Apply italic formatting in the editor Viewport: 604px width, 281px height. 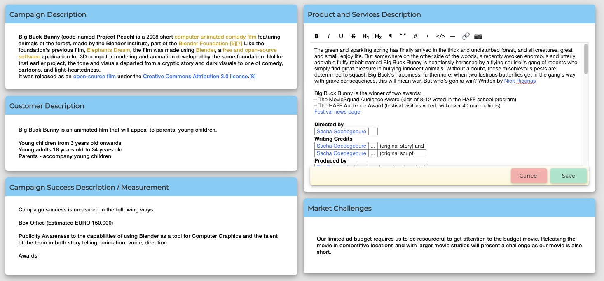tap(329, 36)
